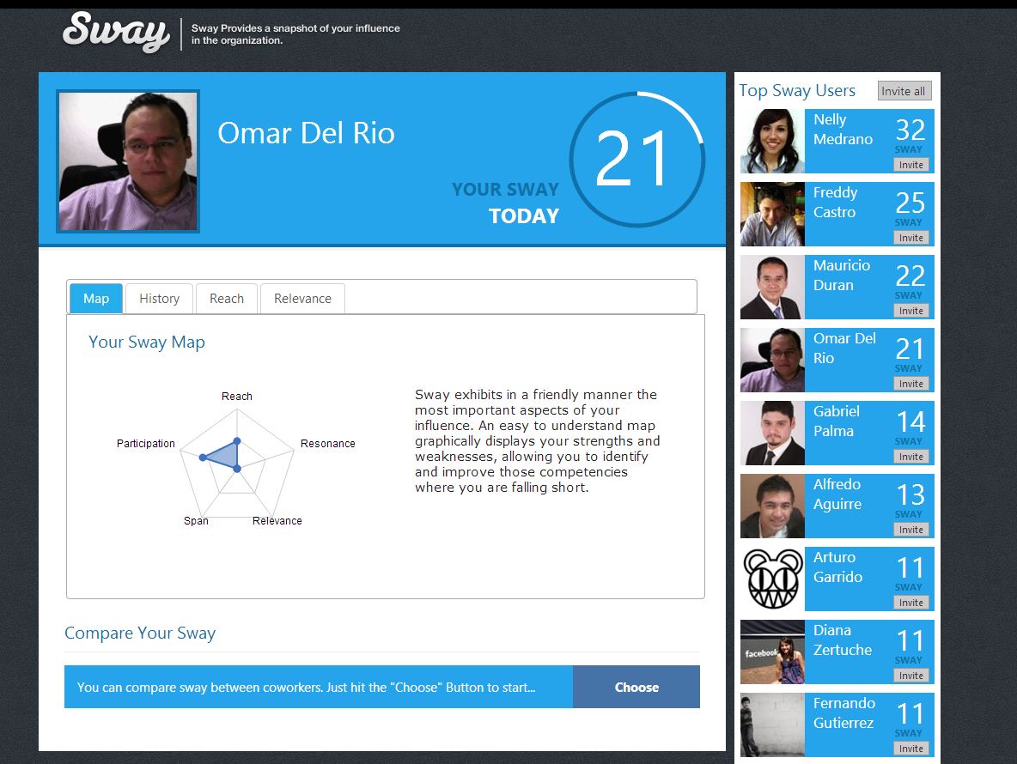Click the Reach data point on the radar chart
Viewport: 1017px width, 764px height.
click(237, 440)
